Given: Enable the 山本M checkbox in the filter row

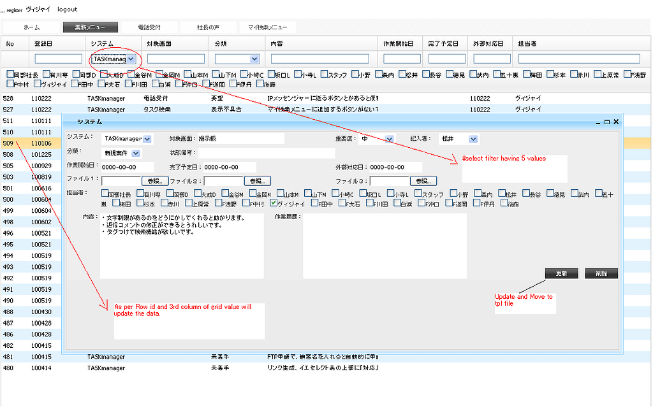Looking at the screenshot, I should coord(187,74).
